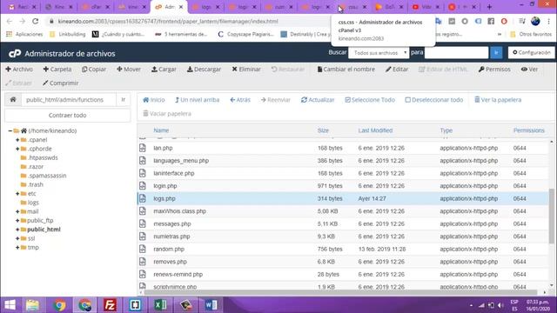
Task: Select the logs folder in tree
Action: click(33, 203)
